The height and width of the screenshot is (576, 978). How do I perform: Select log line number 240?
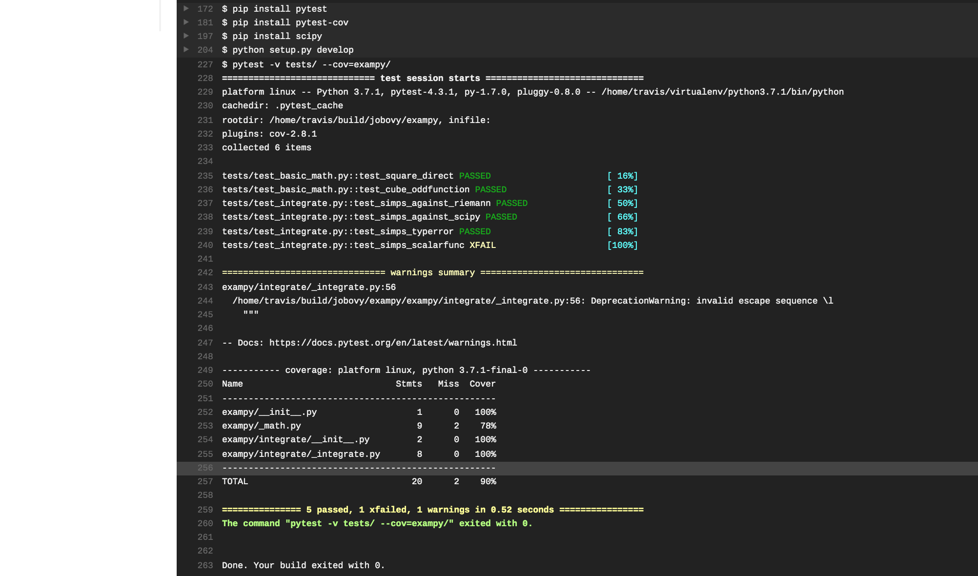205,245
